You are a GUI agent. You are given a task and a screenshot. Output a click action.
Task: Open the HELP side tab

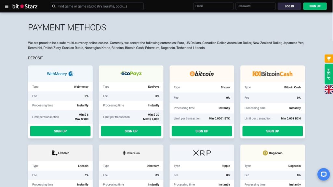click(328, 74)
